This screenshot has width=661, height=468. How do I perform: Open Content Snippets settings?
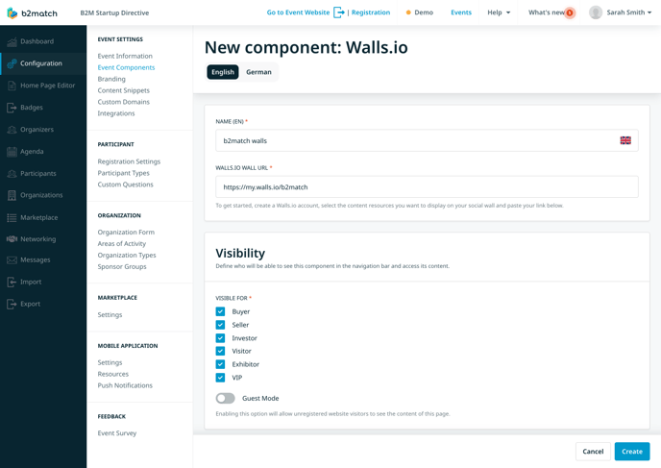click(124, 90)
